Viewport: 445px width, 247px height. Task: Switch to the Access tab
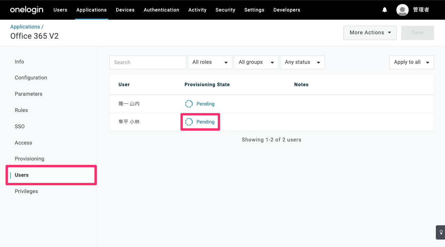[x=23, y=143]
